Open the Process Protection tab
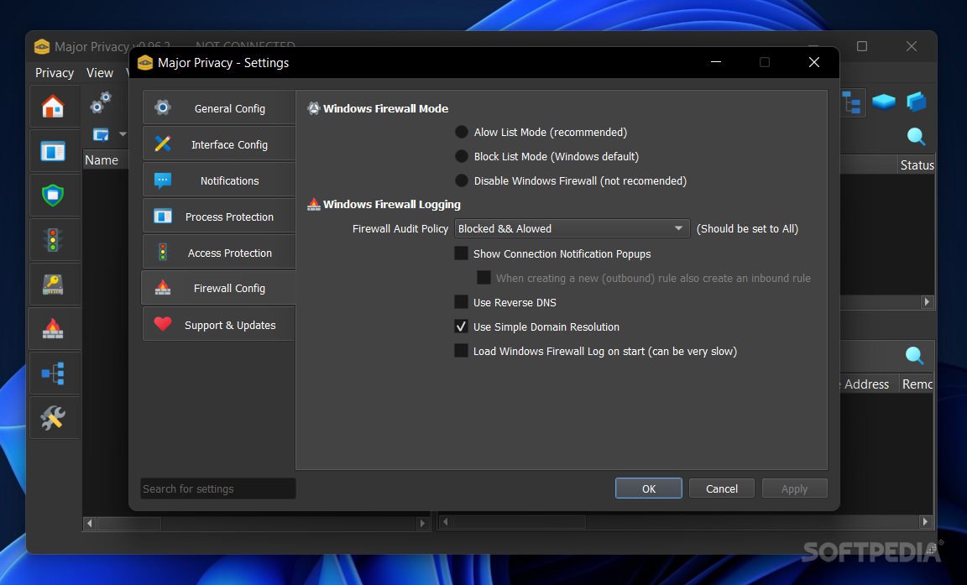 tap(219, 217)
